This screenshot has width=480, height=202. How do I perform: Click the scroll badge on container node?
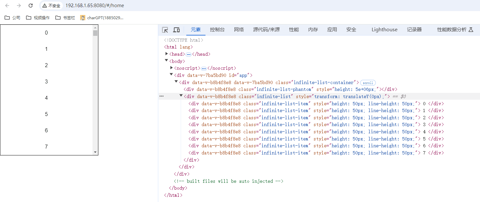368,83
